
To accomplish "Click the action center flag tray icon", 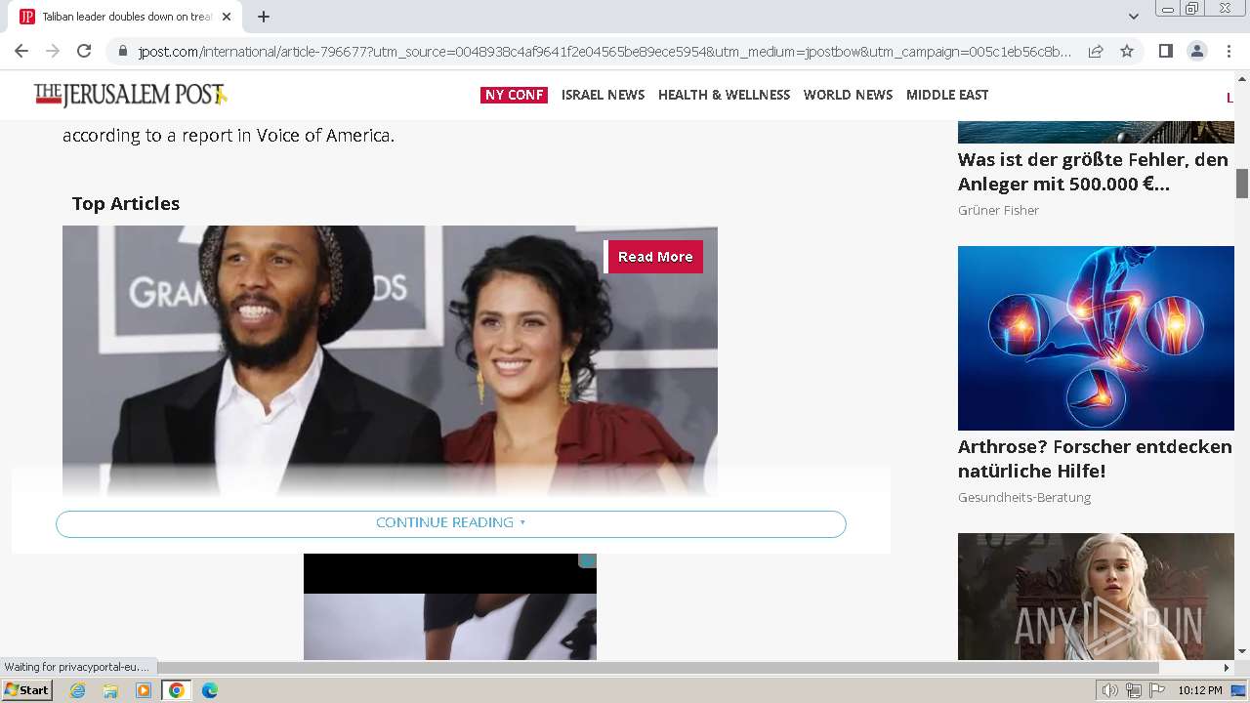I will tap(1157, 690).
